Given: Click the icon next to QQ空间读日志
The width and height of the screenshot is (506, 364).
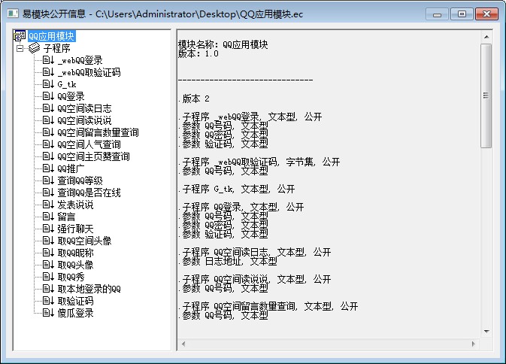Looking at the screenshot, I should 48,108.
